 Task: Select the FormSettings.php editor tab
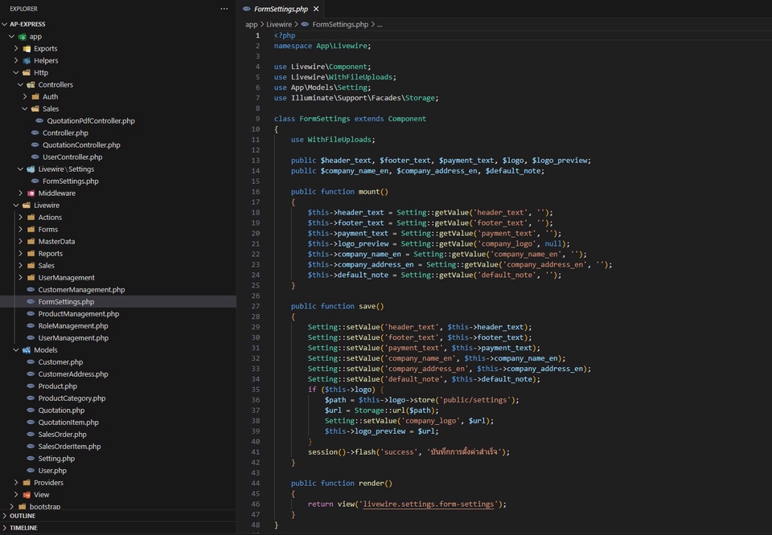pyautogui.click(x=281, y=10)
